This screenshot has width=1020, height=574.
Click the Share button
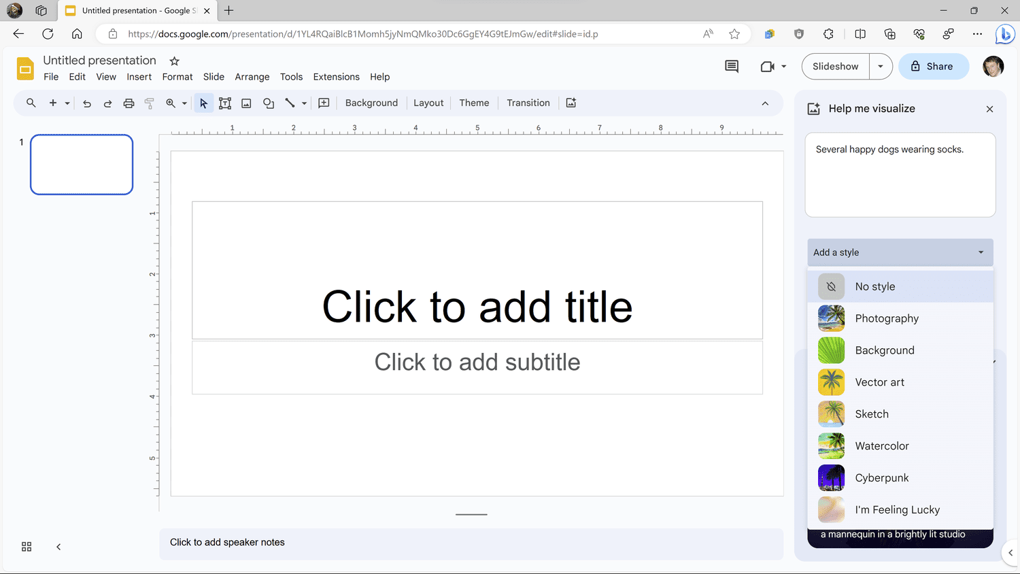[x=933, y=67]
